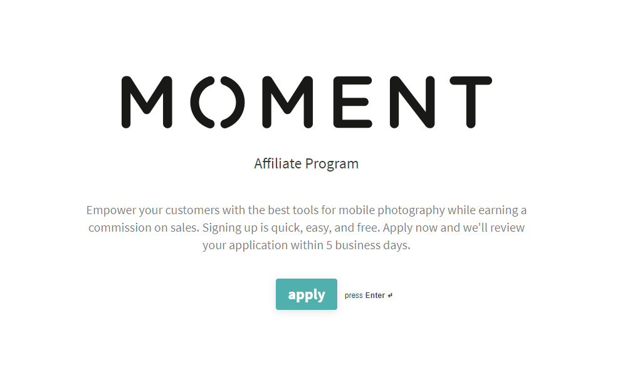This screenshot has width=625, height=370.
Task: Click the letter E in the logo
Action: (353, 102)
